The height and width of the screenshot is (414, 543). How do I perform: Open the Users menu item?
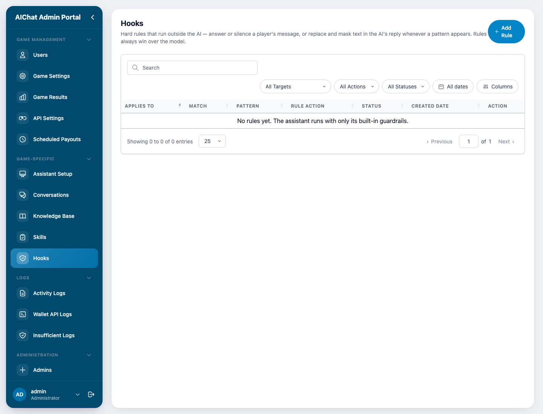tap(54, 55)
